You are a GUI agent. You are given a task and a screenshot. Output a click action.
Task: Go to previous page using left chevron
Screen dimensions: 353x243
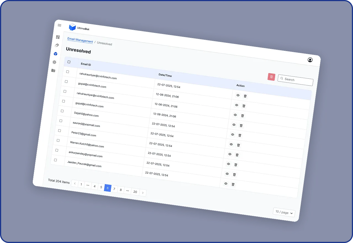75,183
